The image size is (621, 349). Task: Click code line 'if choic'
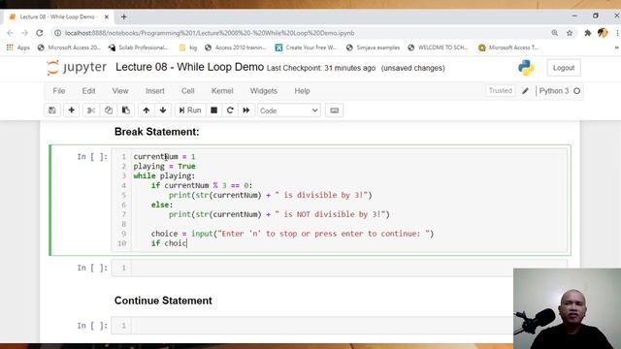(x=169, y=243)
